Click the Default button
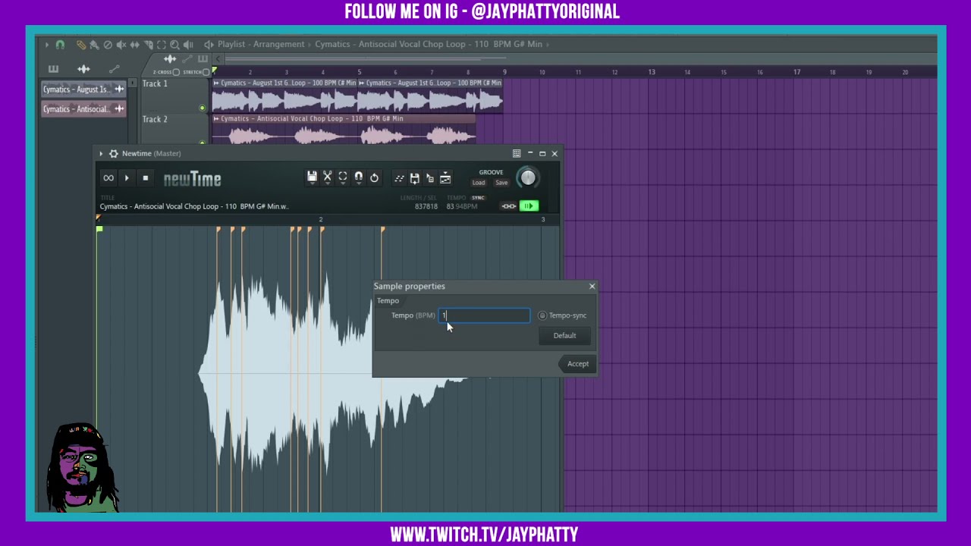This screenshot has width=971, height=546. 564,335
